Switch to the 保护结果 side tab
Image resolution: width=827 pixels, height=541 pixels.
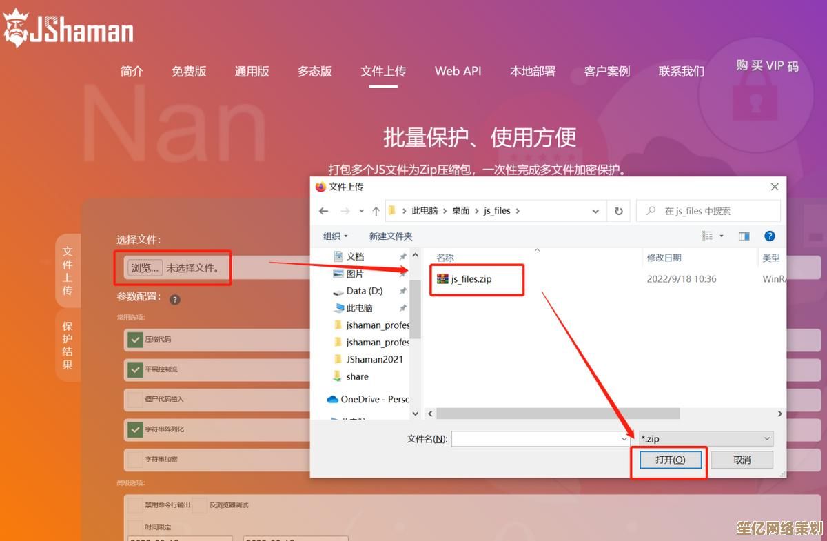[x=68, y=345]
